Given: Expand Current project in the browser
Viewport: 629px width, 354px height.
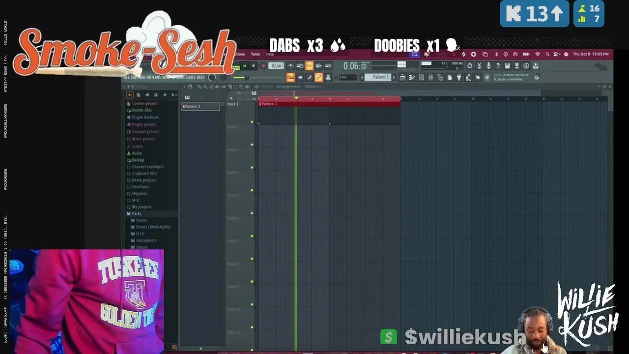Looking at the screenshot, I should [x=142, y=103].
